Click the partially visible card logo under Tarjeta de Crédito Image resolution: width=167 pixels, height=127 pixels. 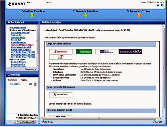pyautogui.click(x=60, y=116)
